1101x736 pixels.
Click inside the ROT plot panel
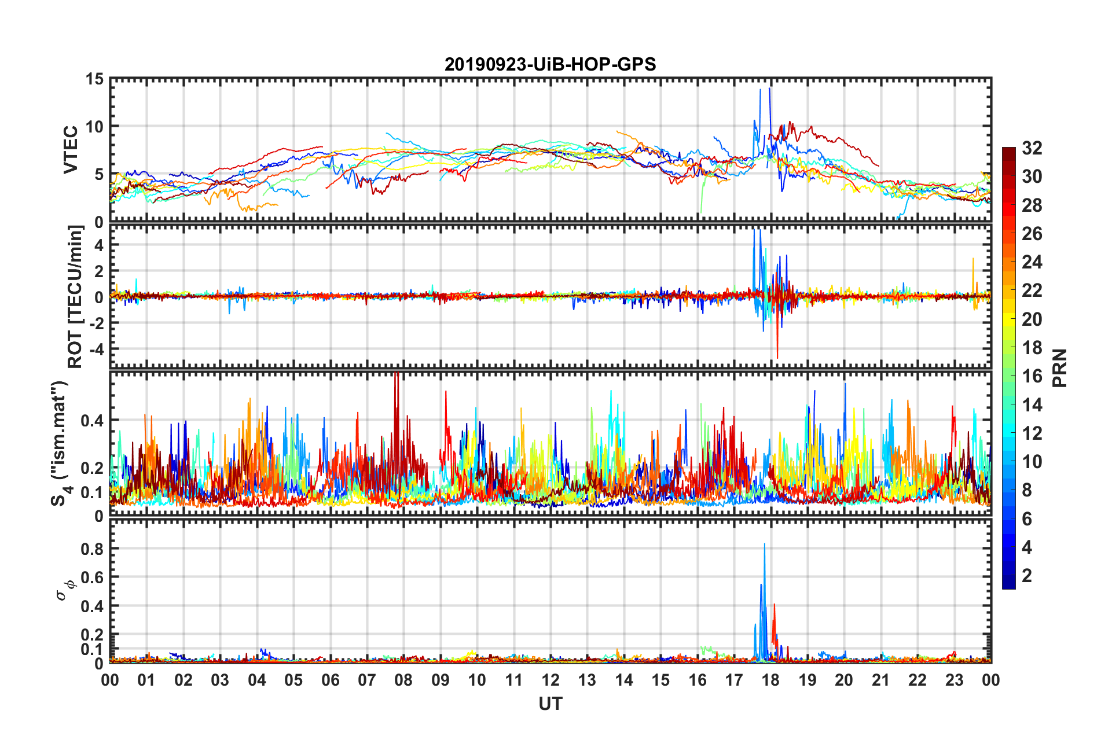(x=550, y=296)
